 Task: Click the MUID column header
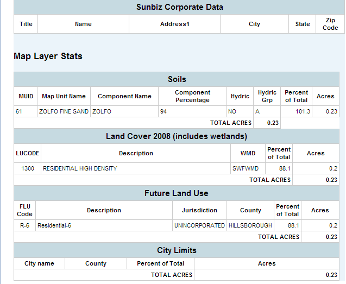click(26, 96)
